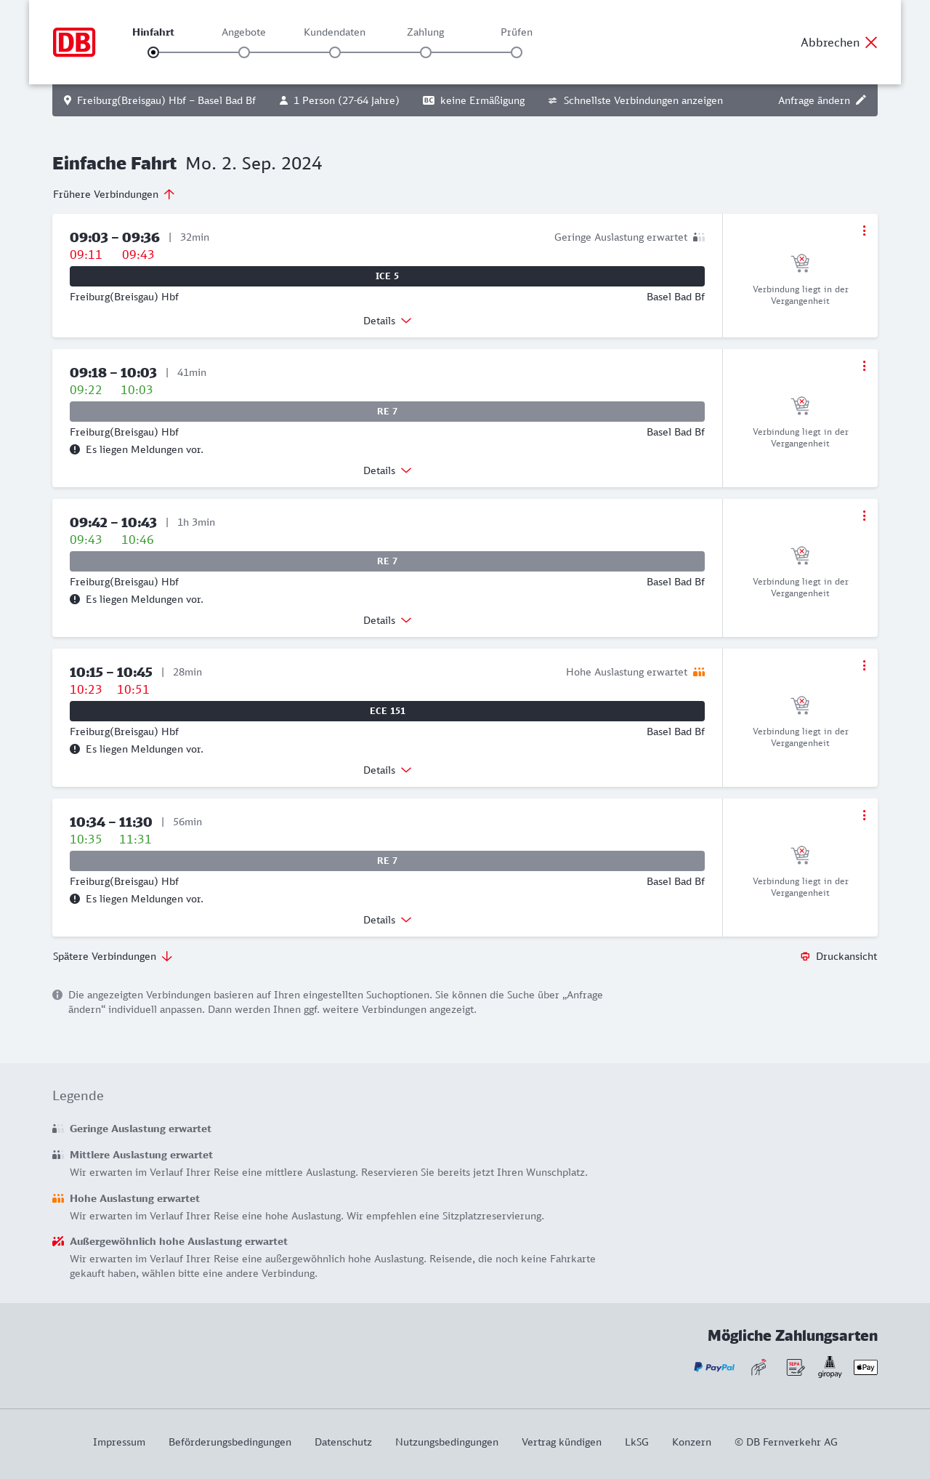Expand Details for the 09:18 RE 7 connection
Viewport: 930px width, 1479px height.
tap(387, 470)
